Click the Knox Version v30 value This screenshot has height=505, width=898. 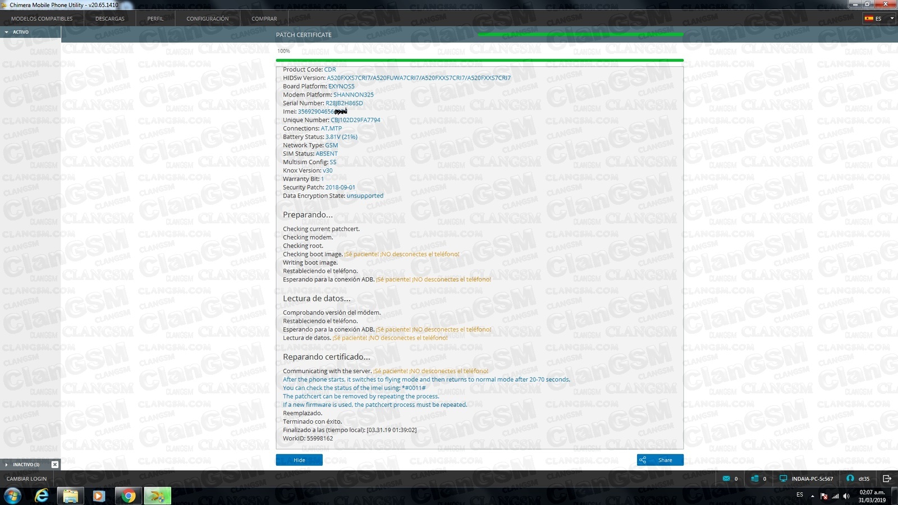(x=327, y=171)
